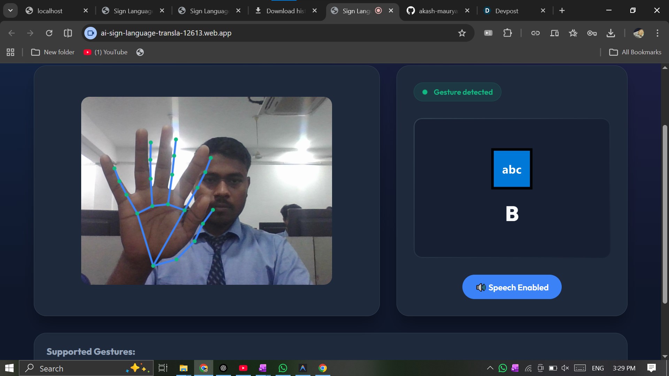Click the camera permission icon in address bar

click(91, 33)
